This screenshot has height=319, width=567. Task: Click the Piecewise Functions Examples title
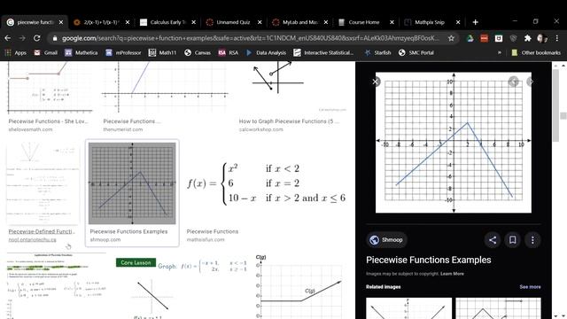click(x=429, y=260)
